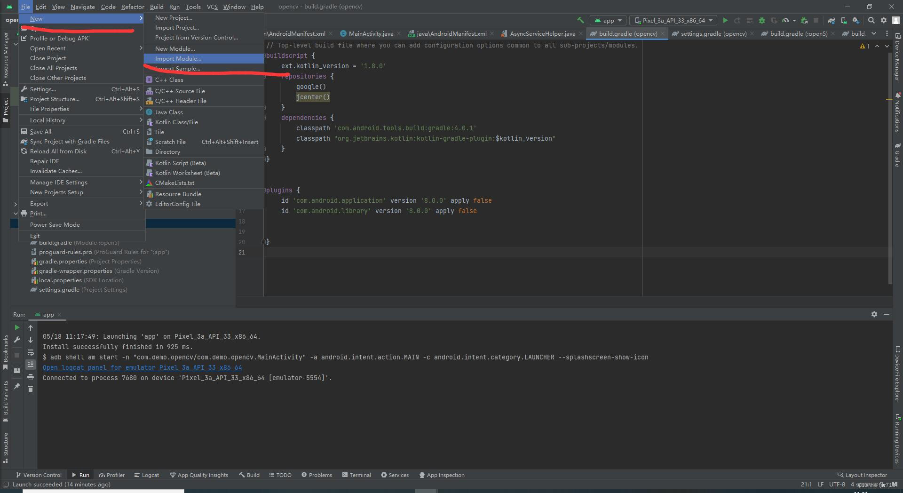
Task: Open App Quality Insights tool window
Action: (x=198, y=475)
